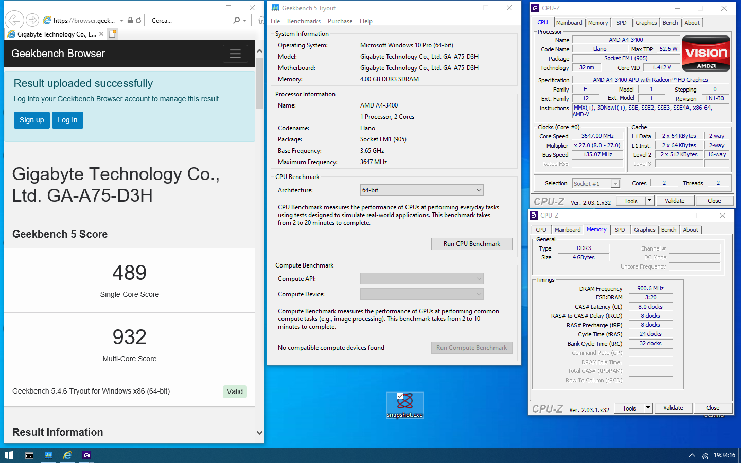Click Tools button in top CPU-Z window
The width and height of the screenshot is (741, 463).
[631, 201]
